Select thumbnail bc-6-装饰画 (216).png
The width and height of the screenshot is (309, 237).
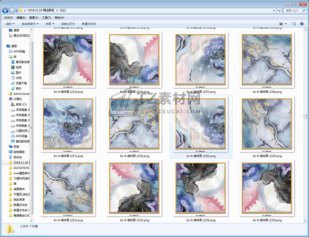267,60
